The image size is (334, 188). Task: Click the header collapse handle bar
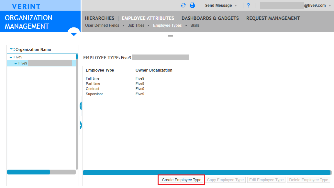[x=171, y=36]
